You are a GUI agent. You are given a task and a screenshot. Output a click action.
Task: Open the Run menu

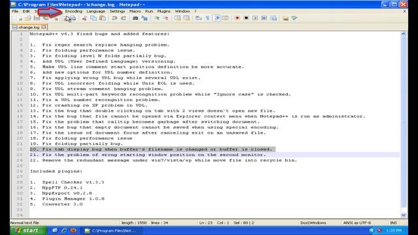tap(149, 11)
